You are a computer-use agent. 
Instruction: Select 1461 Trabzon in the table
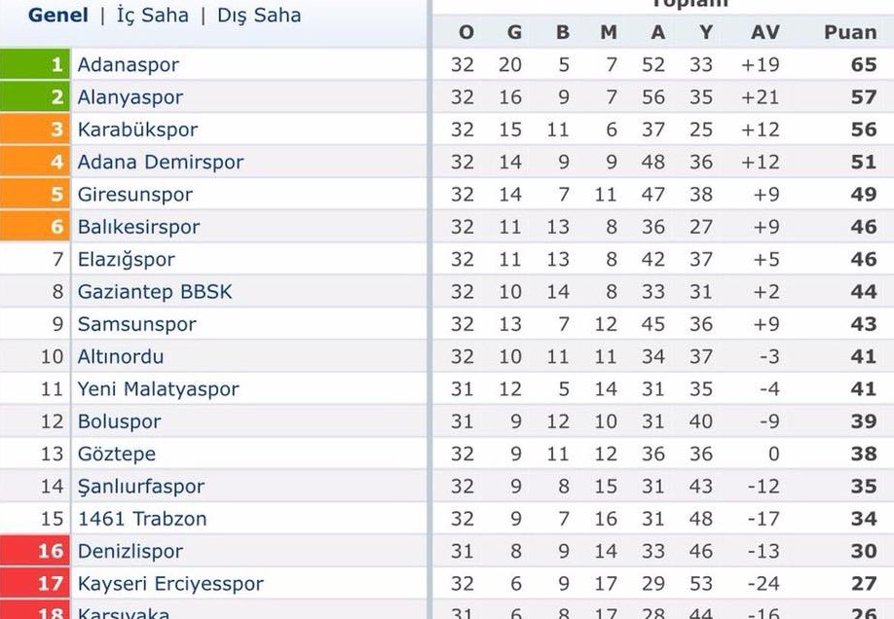click(x=142, y=519)
